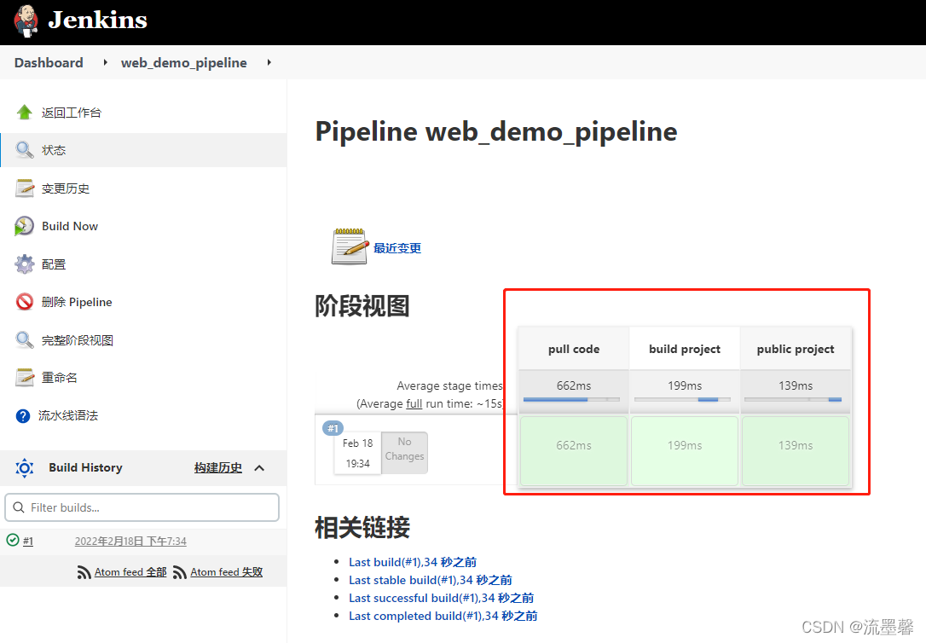
Task: Expand the breadcrumb arrow after Dashboard
Action: 105,62
